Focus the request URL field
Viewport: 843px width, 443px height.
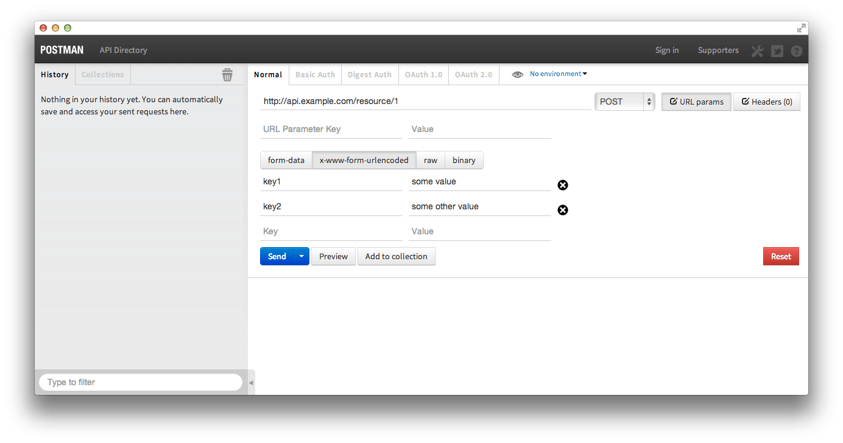[x=426, y=101]
